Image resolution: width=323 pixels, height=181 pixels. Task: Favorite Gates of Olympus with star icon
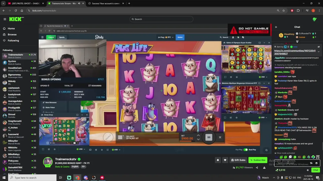tap(237, 77)
